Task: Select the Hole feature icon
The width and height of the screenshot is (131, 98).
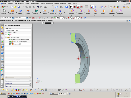Action: click(x=20, y=12)
